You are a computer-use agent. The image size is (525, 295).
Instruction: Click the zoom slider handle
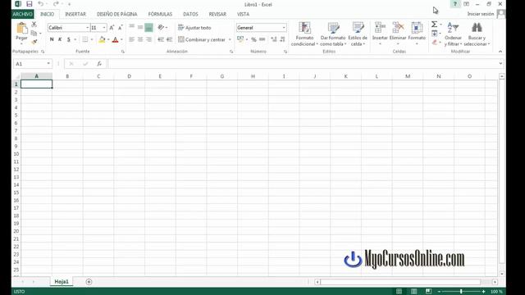point(461,292)
